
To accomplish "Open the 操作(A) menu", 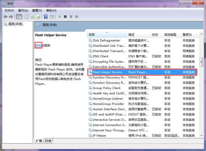I will [23, 11].
